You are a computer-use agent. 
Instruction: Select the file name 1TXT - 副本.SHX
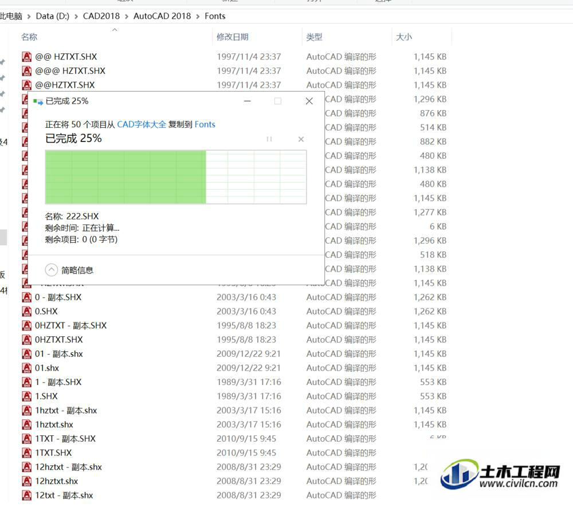tap(65, 439)
